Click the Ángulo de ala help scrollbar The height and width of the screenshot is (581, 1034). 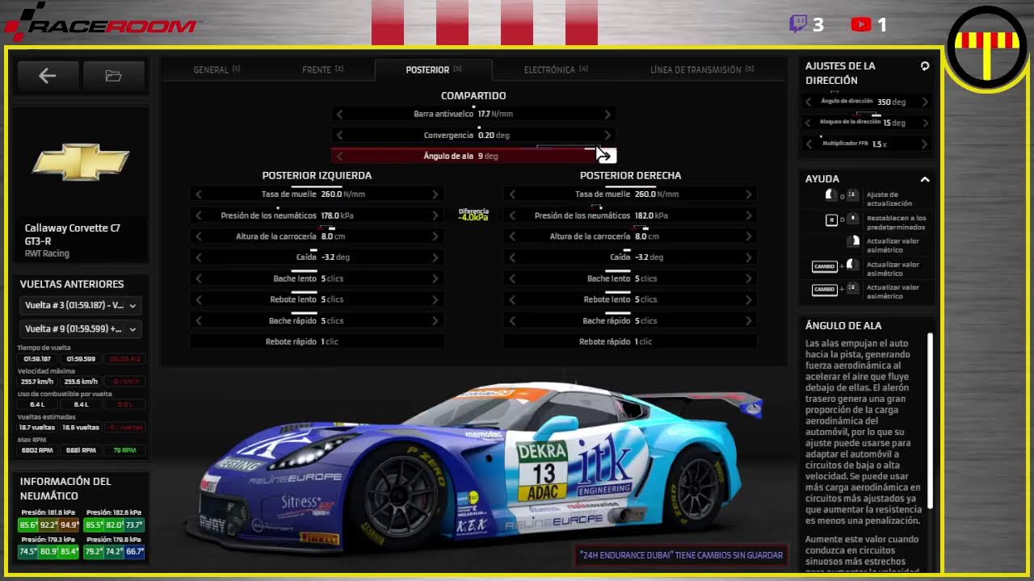(930, 420)
